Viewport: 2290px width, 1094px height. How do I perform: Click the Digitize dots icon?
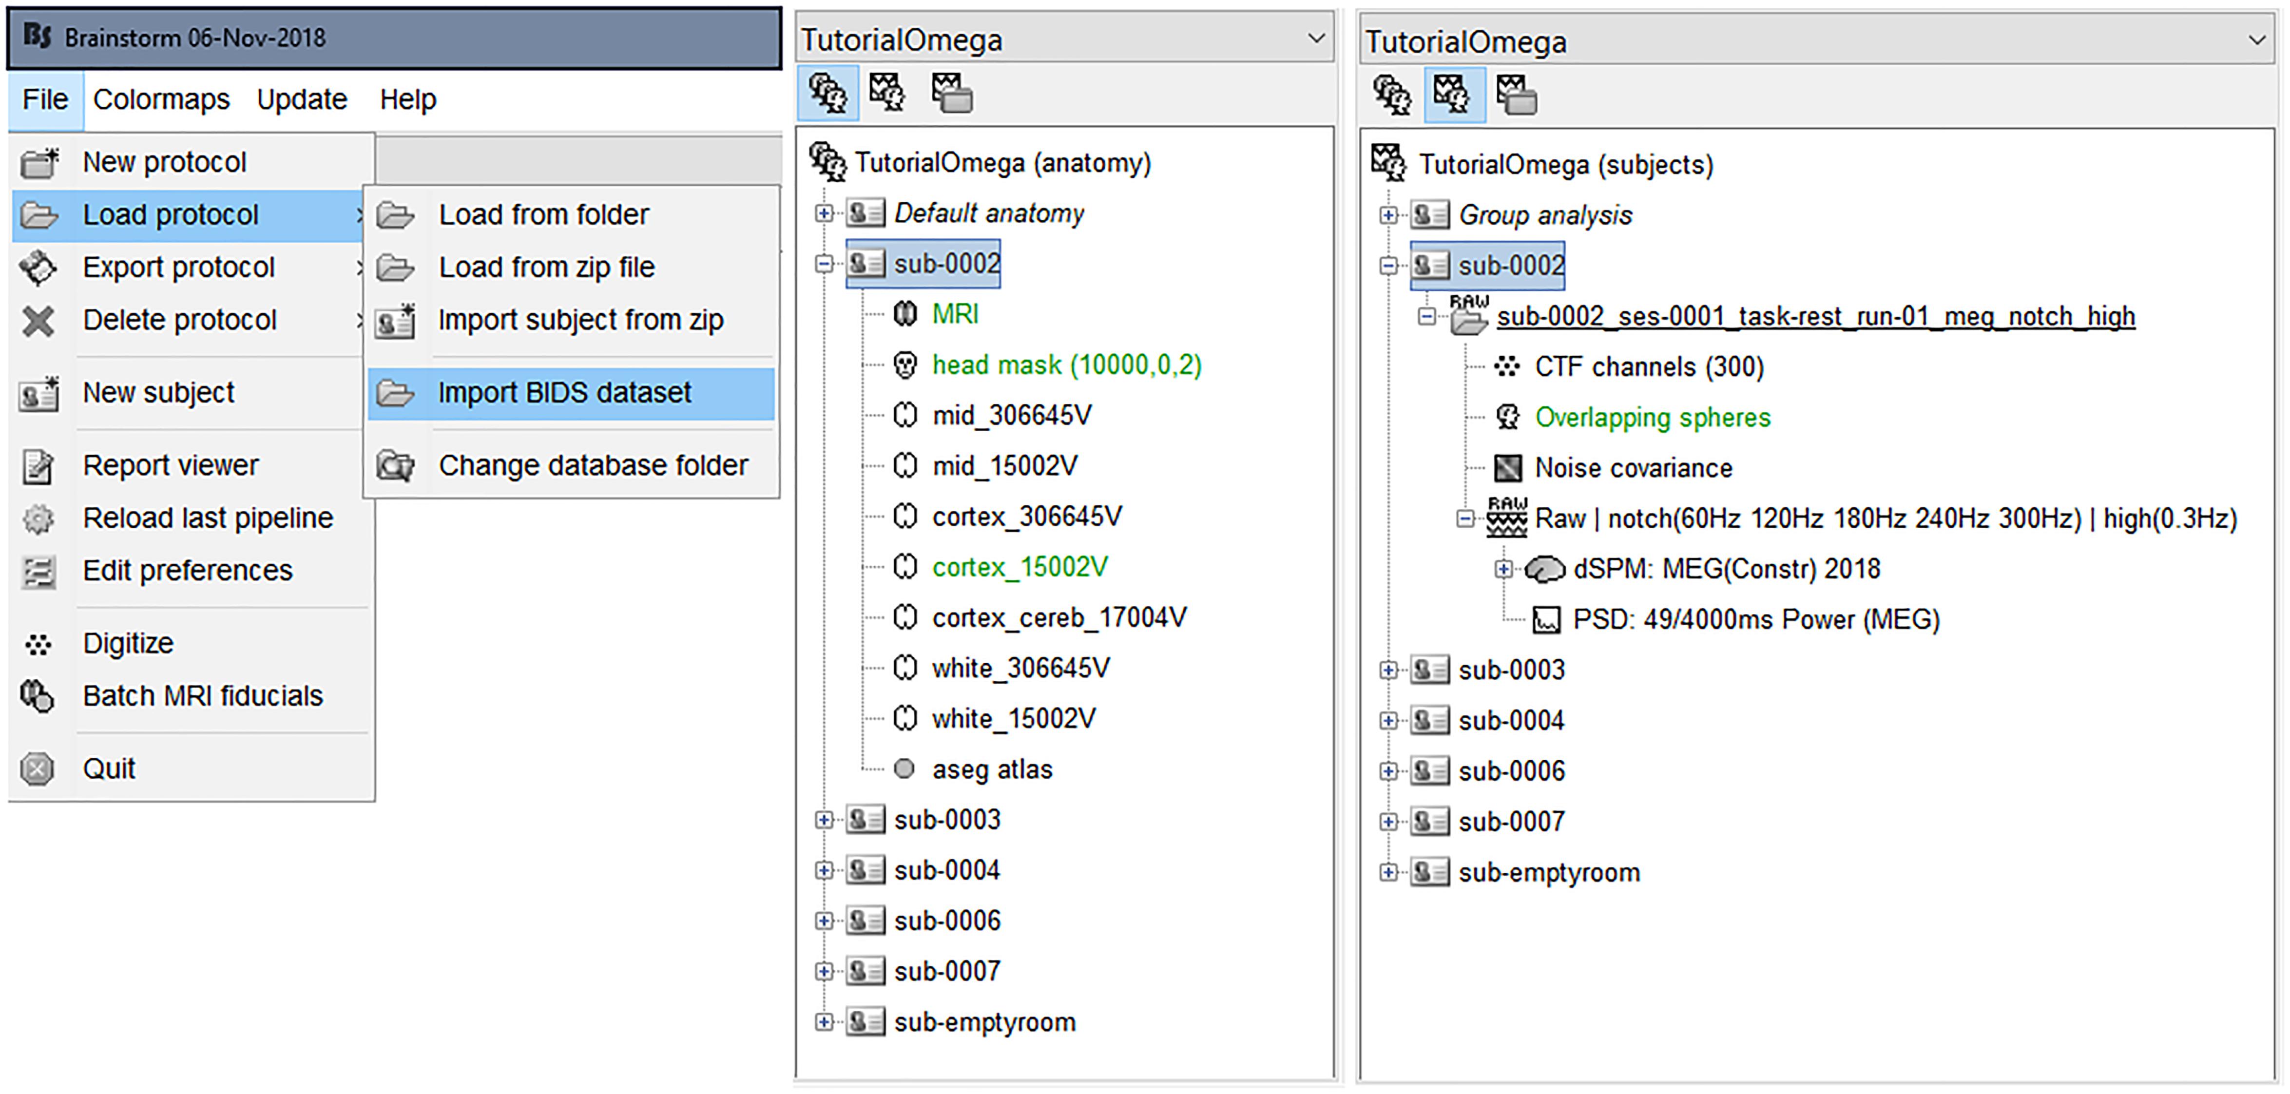[38, 644]
